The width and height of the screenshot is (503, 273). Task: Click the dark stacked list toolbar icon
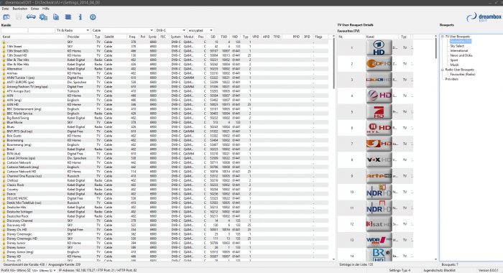[x=68, y=17]
